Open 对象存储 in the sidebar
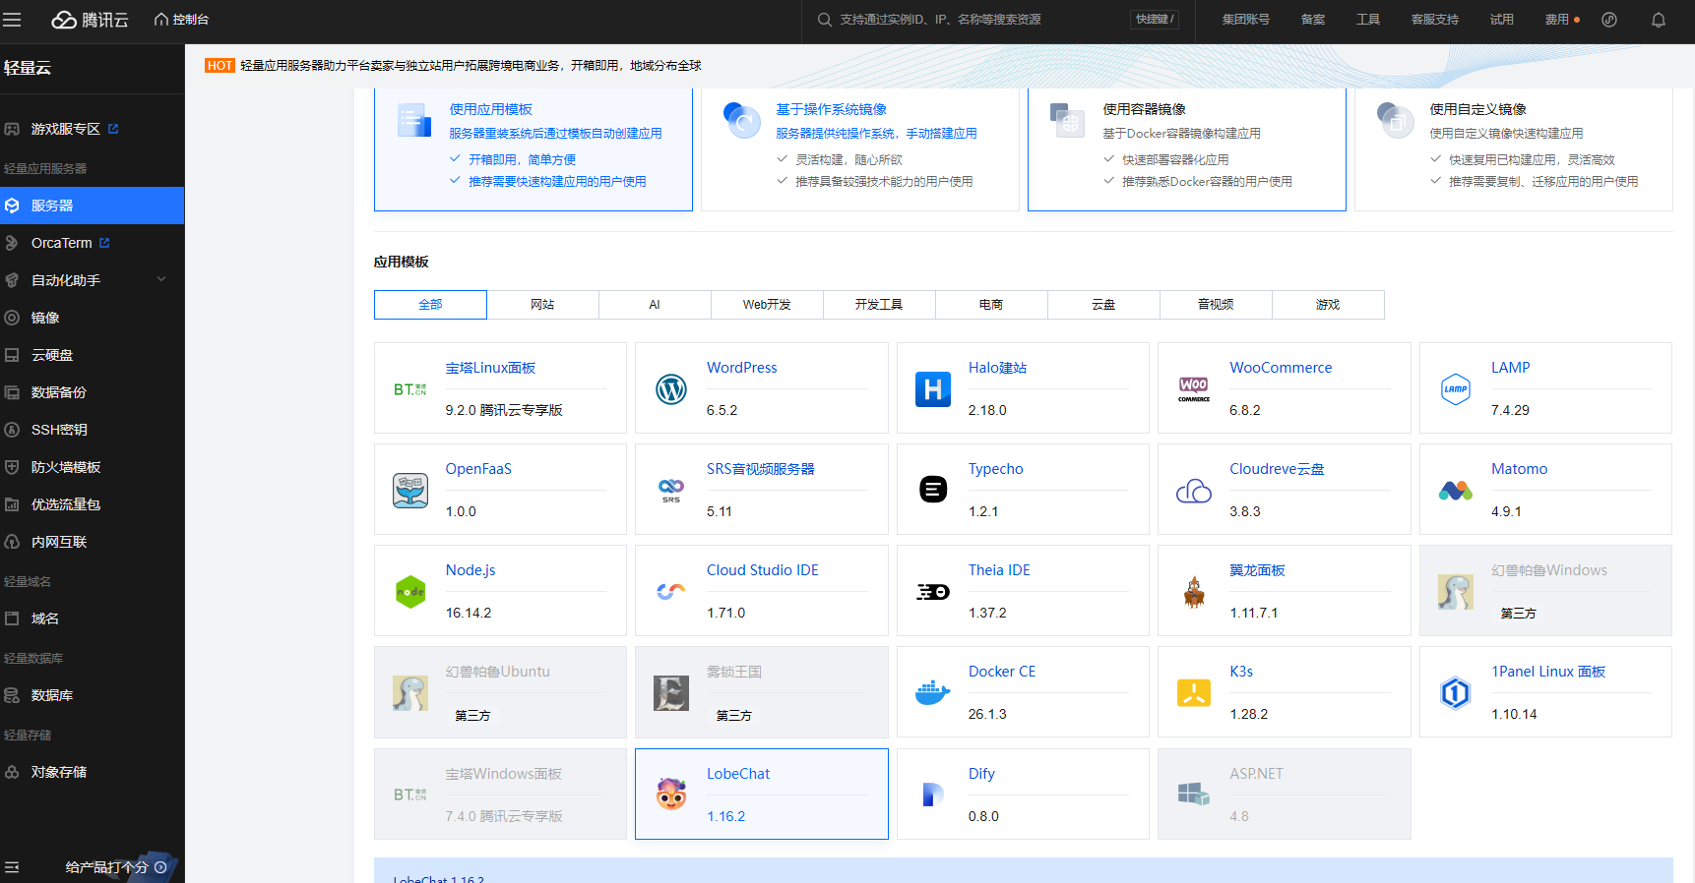 93,772
